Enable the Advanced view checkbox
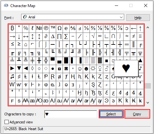 [x=6, y=122]
